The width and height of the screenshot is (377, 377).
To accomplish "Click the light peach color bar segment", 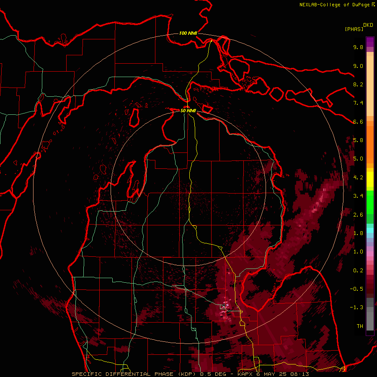I will pos(370,86).
